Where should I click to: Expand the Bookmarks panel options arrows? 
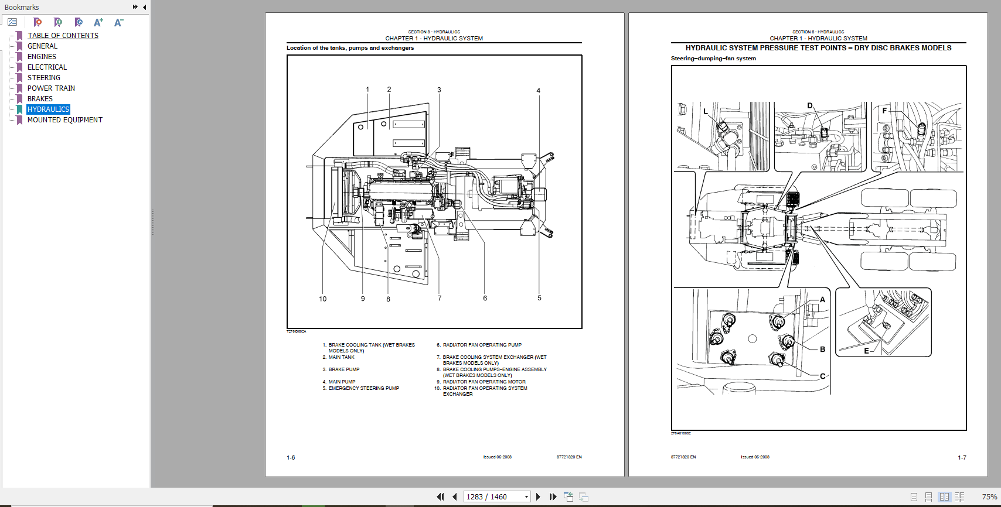[x=135, y=7]
